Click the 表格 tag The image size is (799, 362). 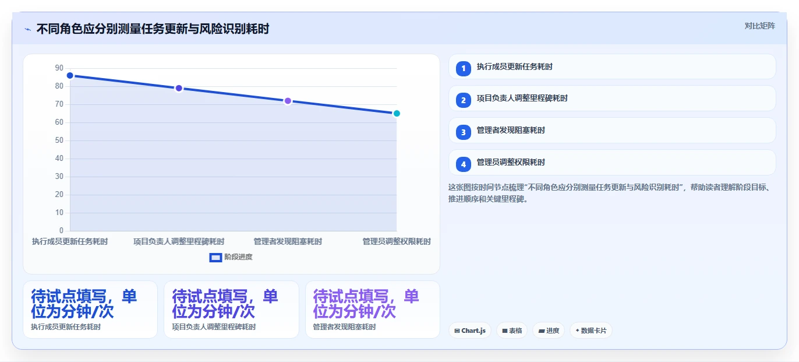[x=512, y=331]
